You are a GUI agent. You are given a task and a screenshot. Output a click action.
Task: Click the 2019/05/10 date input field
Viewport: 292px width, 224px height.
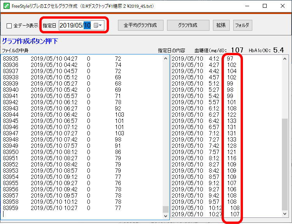coord(75,25)
